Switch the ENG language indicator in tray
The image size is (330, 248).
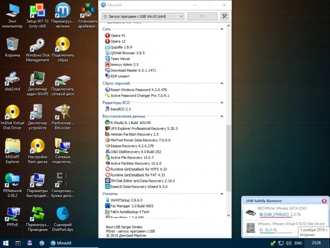pos(298,243)
